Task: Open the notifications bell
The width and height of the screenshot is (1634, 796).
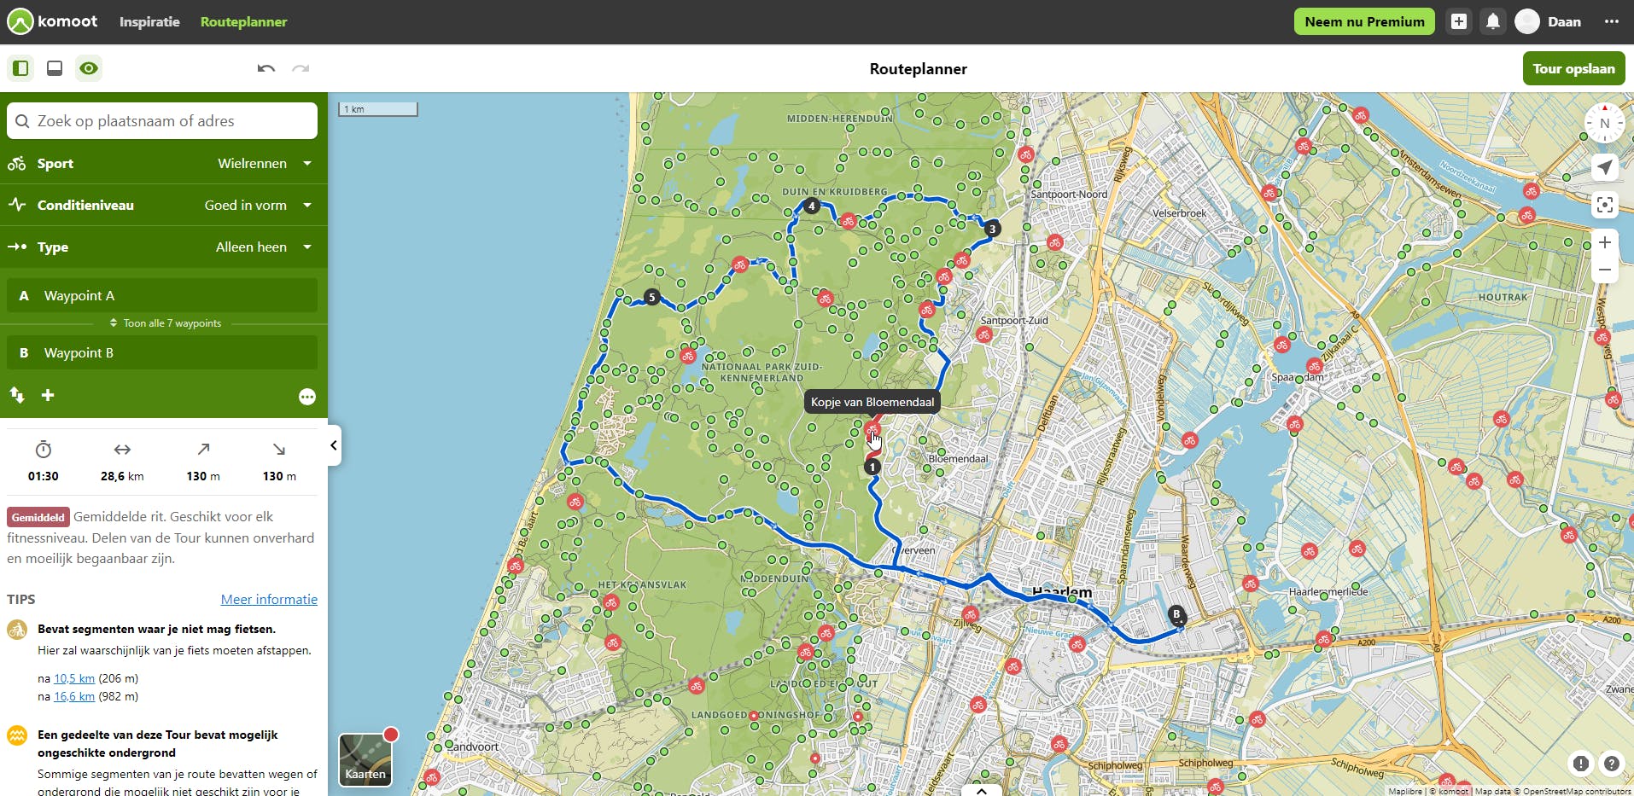Action: (1492, 21)
